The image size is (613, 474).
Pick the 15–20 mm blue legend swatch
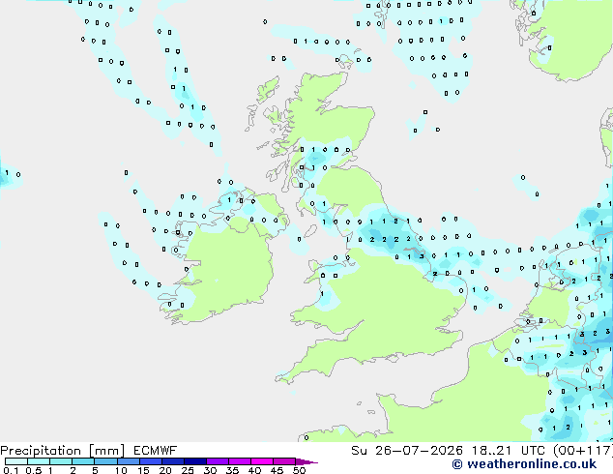[x=151, y=461]
